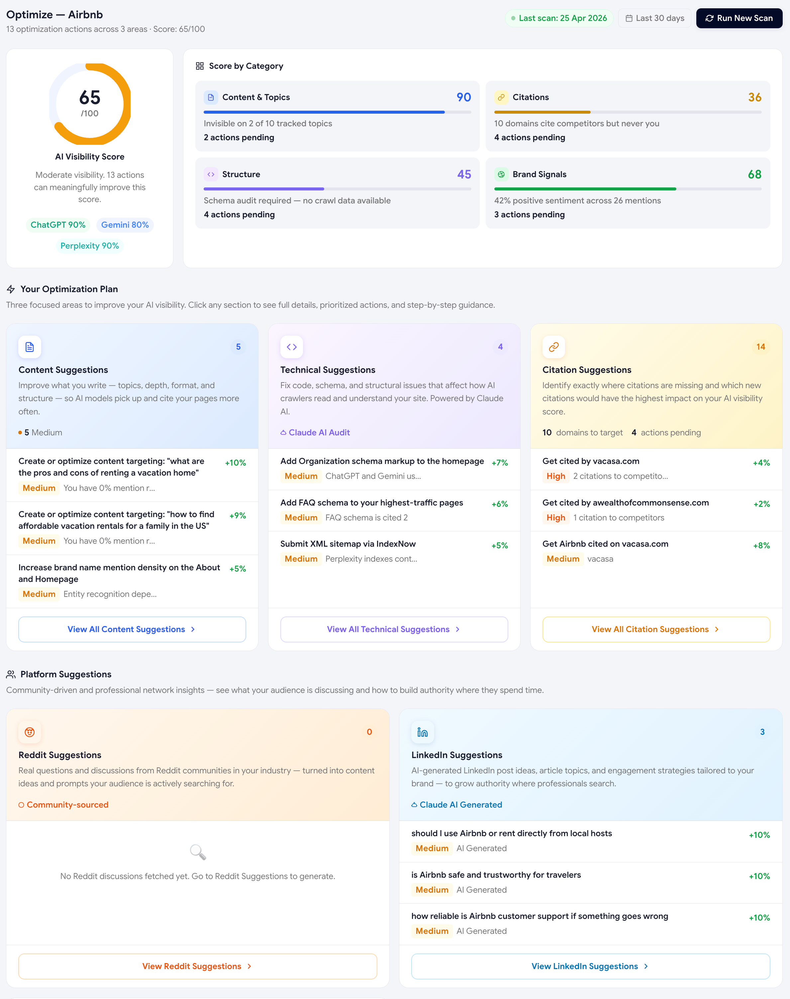Click the Brand Signals icon
This screenshot has width=790, height=999.
point(501,174)
